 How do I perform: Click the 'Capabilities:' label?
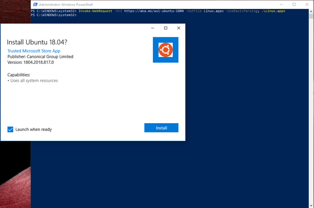coord(19,75)
